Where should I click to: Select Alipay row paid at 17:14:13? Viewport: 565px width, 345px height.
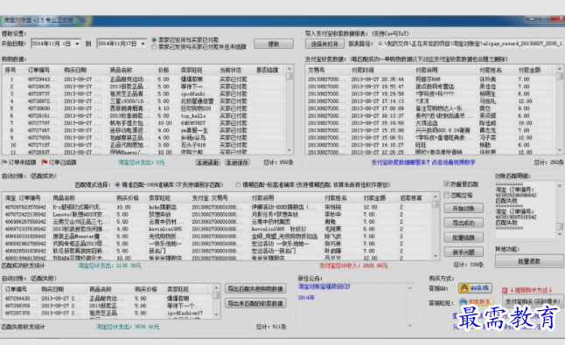(x=430, y=101)
